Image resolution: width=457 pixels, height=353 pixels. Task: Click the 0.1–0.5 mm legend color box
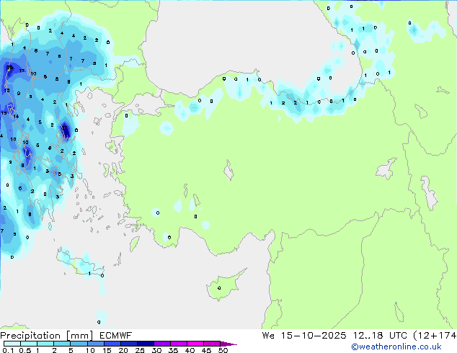(x=12, y=344)
